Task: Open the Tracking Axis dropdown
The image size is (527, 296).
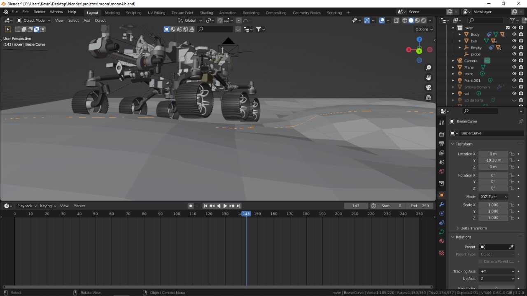Action: (x=497, y=271)
